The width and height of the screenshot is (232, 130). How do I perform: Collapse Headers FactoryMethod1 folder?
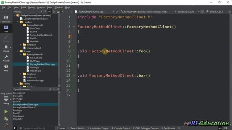[x=21, y=25]
